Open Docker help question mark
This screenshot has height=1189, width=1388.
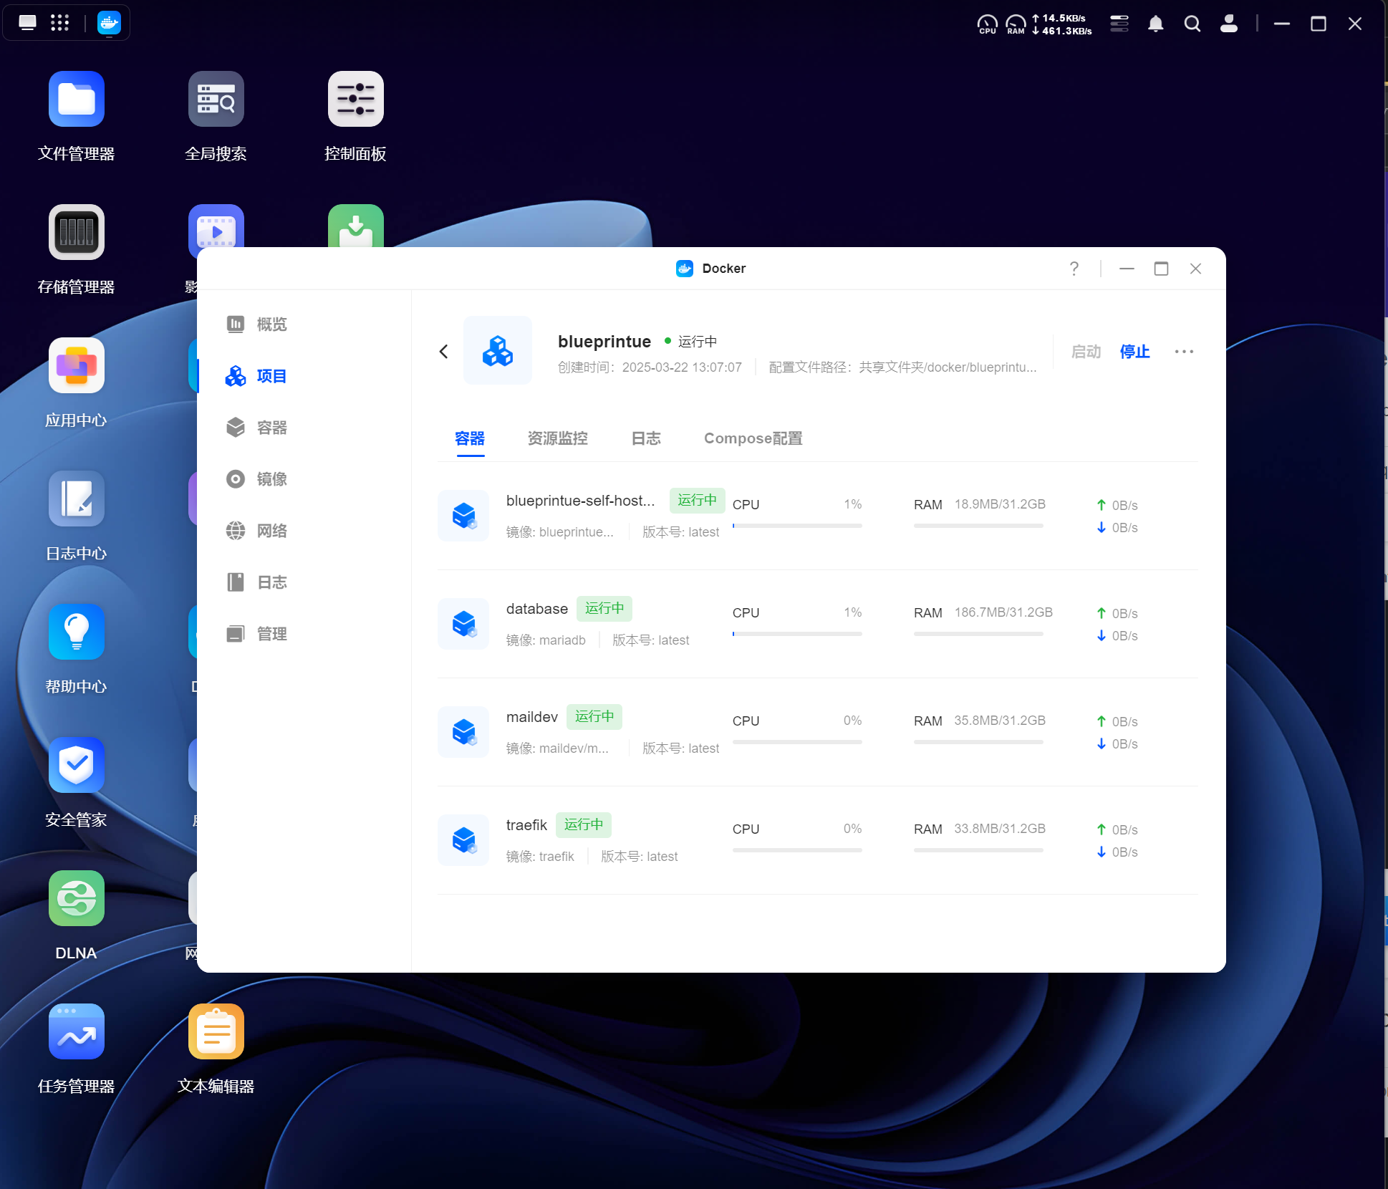tap(1074, 269)
